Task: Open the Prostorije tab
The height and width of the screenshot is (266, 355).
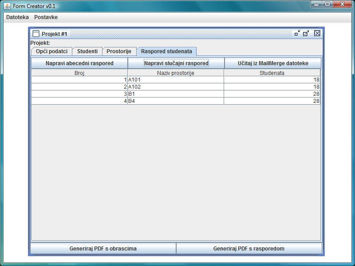Action: coord(119,51)
